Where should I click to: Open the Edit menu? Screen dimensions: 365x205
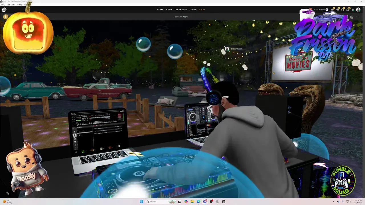pyautogui.click(x=8, y=5)
